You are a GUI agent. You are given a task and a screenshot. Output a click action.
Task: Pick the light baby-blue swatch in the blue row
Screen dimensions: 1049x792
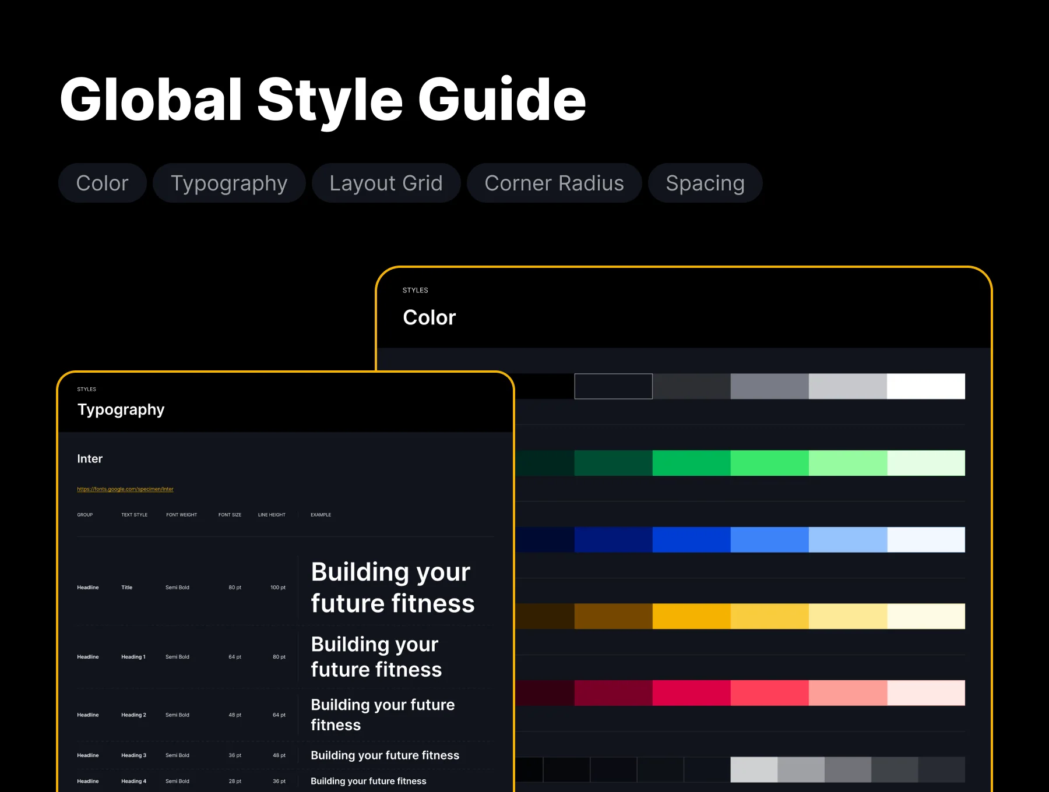coord(848,540)
